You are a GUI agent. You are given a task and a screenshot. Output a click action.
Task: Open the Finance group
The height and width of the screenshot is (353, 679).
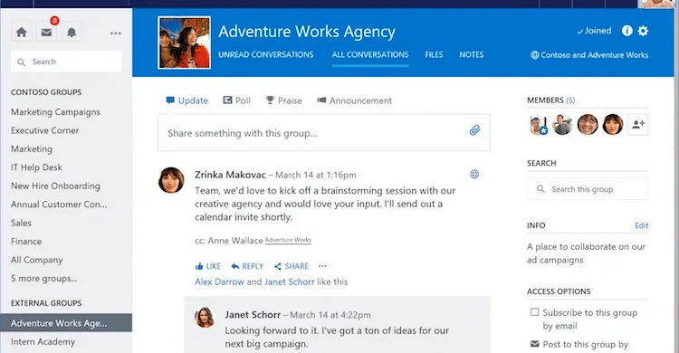(26, 242)
